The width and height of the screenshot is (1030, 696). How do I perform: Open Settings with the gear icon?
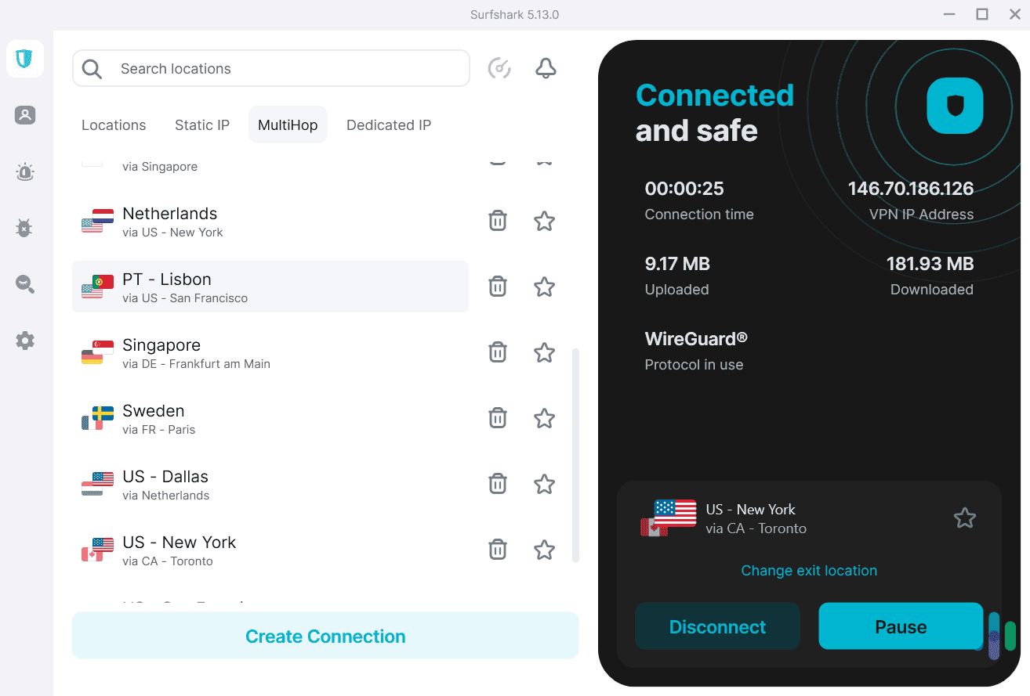pyautogui.click(x=24, y=340)
